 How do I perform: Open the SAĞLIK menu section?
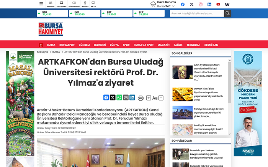coord(178,45)
